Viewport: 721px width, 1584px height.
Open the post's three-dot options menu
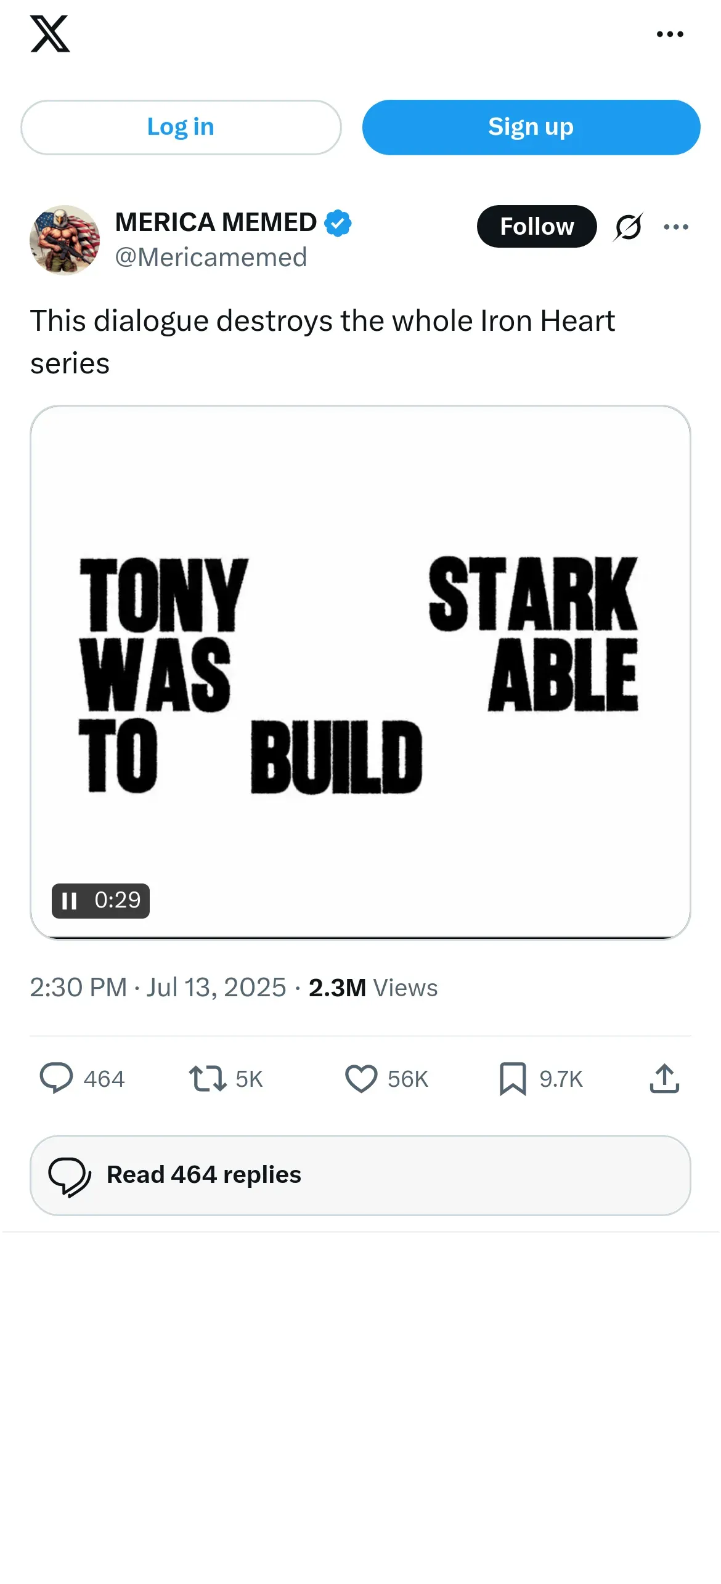[676, 227]
